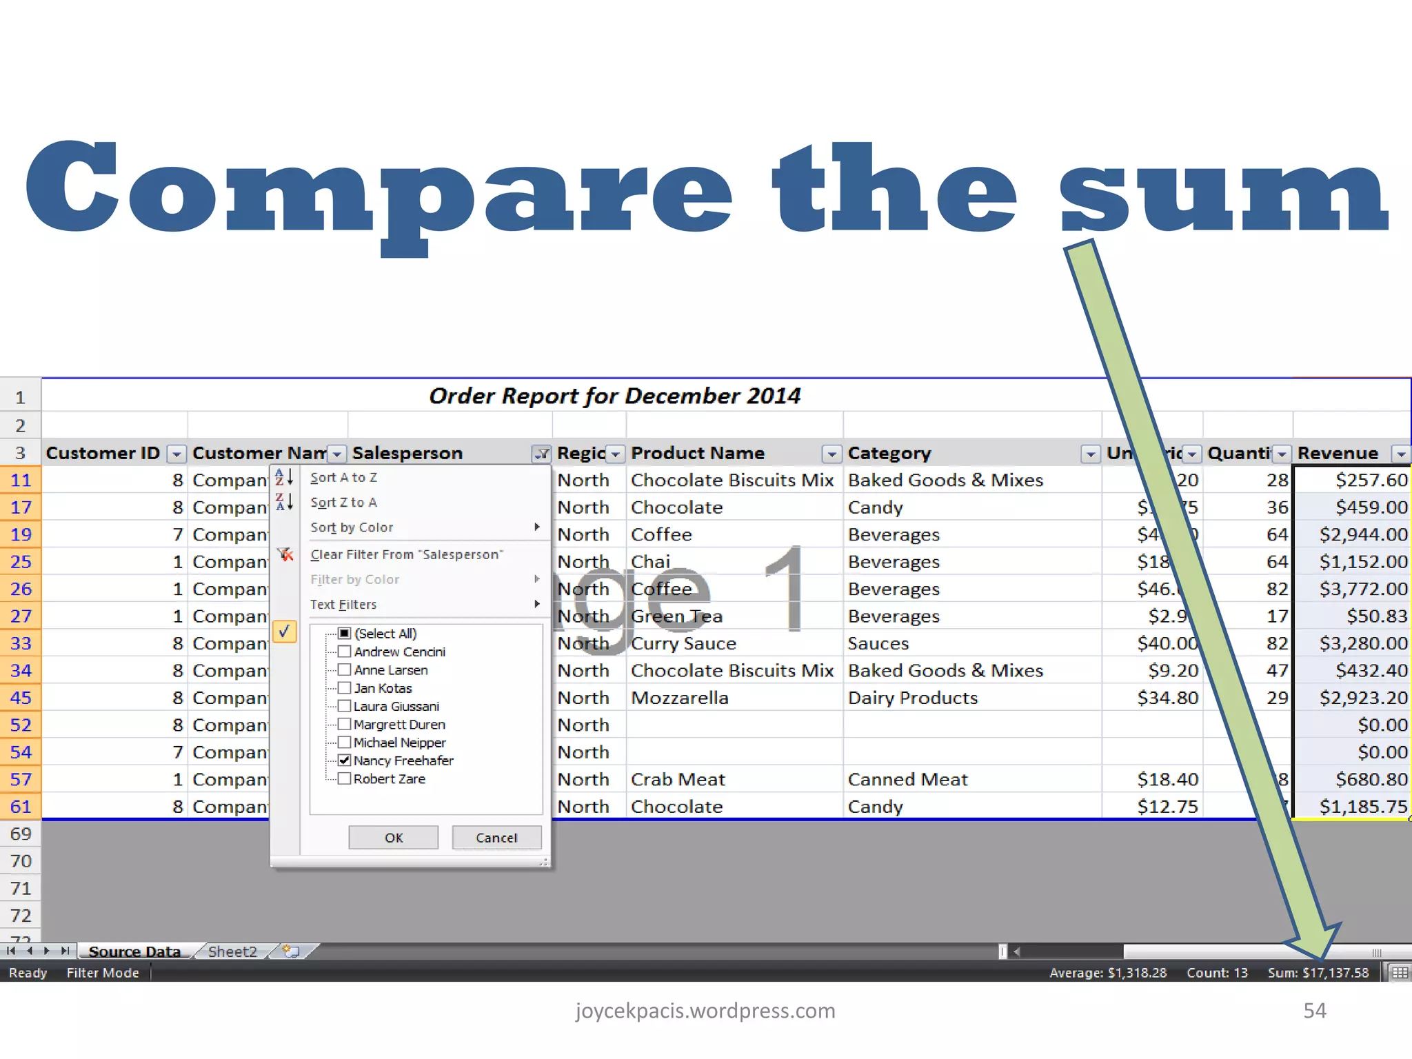The image size is (1412, 1059).
Task: Select the Green Tea product cell
Action: tap(734, 616)
